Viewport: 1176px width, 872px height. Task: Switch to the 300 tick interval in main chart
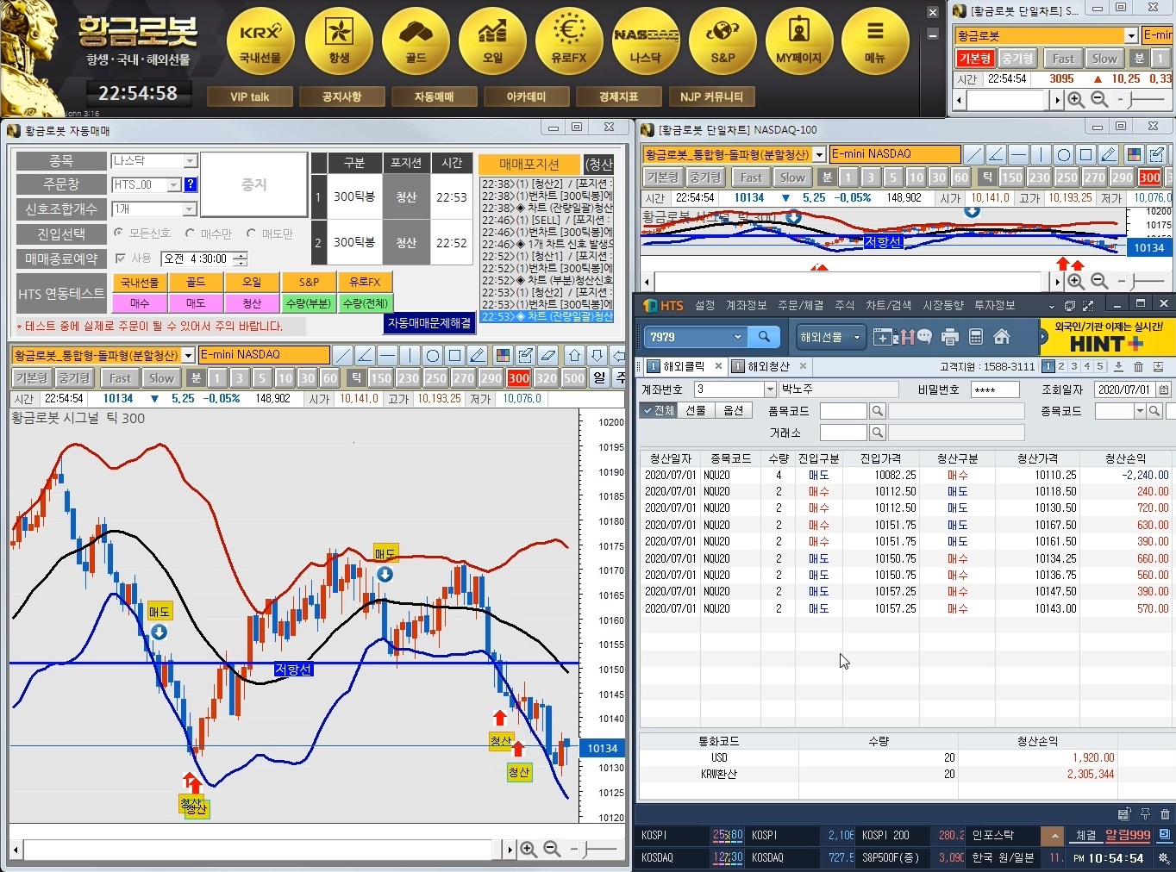tap(519, 378)
